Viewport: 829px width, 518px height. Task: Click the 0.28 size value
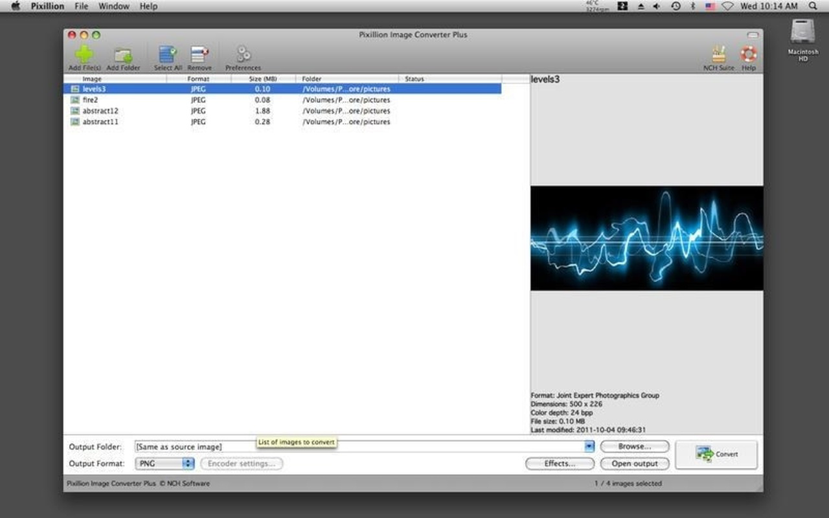point(262,122)
